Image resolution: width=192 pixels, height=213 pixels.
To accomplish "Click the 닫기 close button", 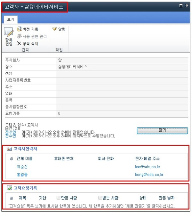I will (x=162, y=130).
